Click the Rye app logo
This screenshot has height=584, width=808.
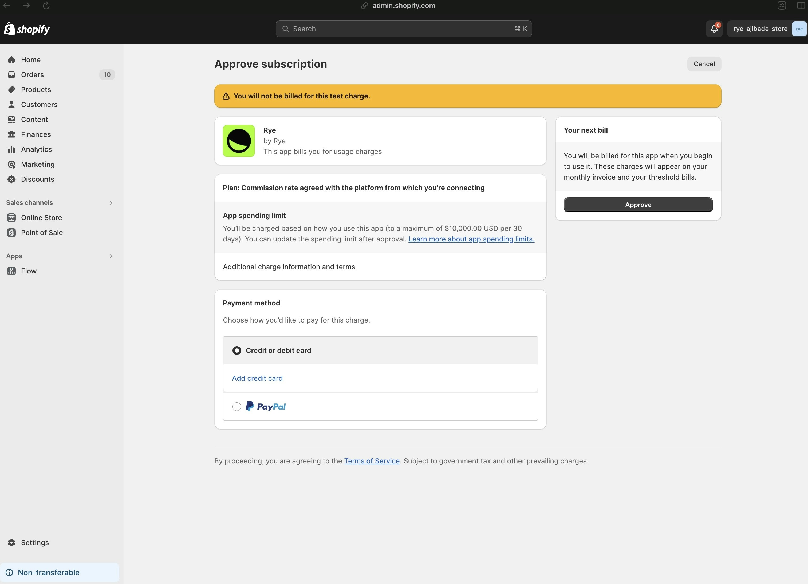239,141
